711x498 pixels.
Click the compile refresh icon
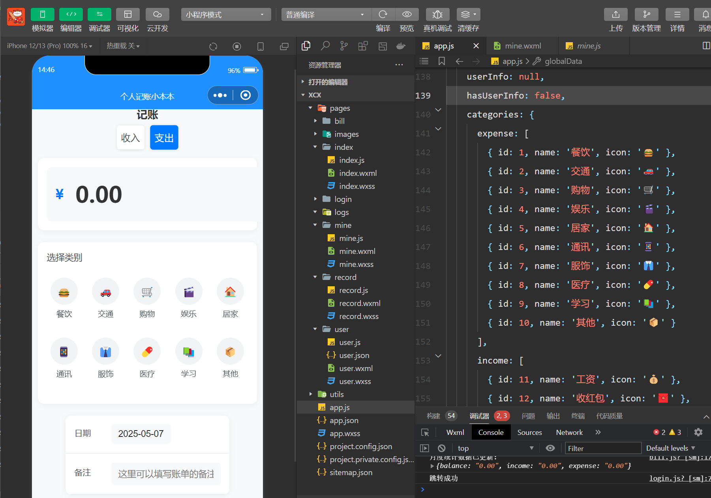pyautogui.click(x=383, y=15)
